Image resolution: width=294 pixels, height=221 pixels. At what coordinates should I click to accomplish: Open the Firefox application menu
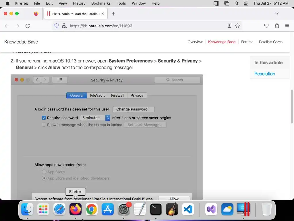pyautogui.click(x=287, y=26)
